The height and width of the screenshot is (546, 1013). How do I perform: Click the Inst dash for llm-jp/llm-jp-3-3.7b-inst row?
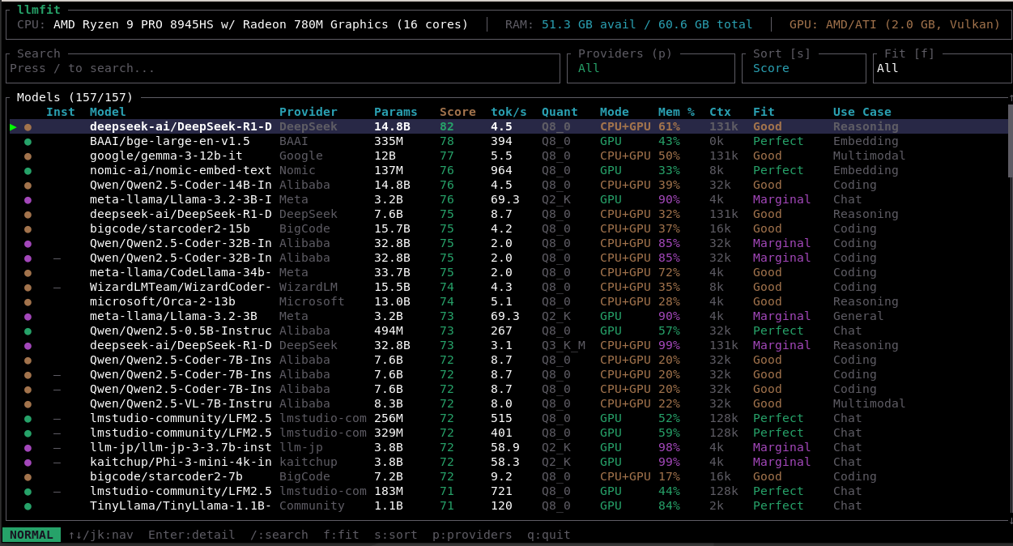pyautogui.click(x=57, y=447)
